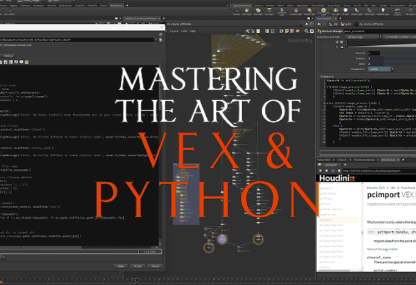416x285 pixels.
Task: Click the file chooser icon beside shelf path
Action: (161, 40)
